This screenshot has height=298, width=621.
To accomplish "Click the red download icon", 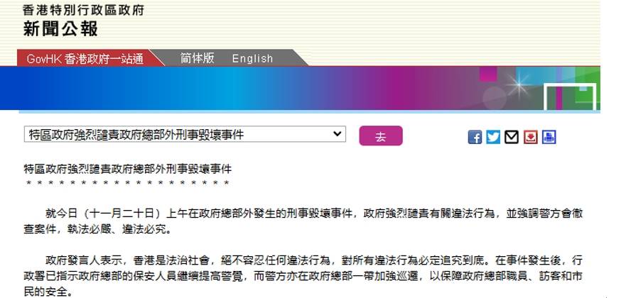I will tap(530, 137).
